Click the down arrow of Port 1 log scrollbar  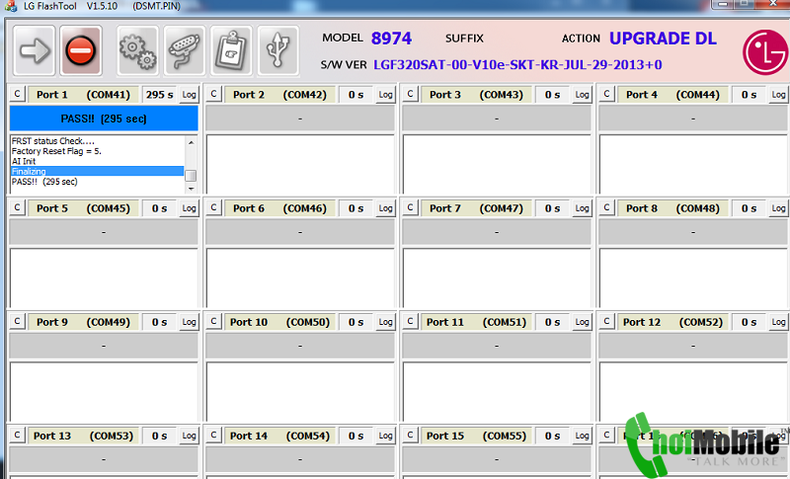point(191,189)
